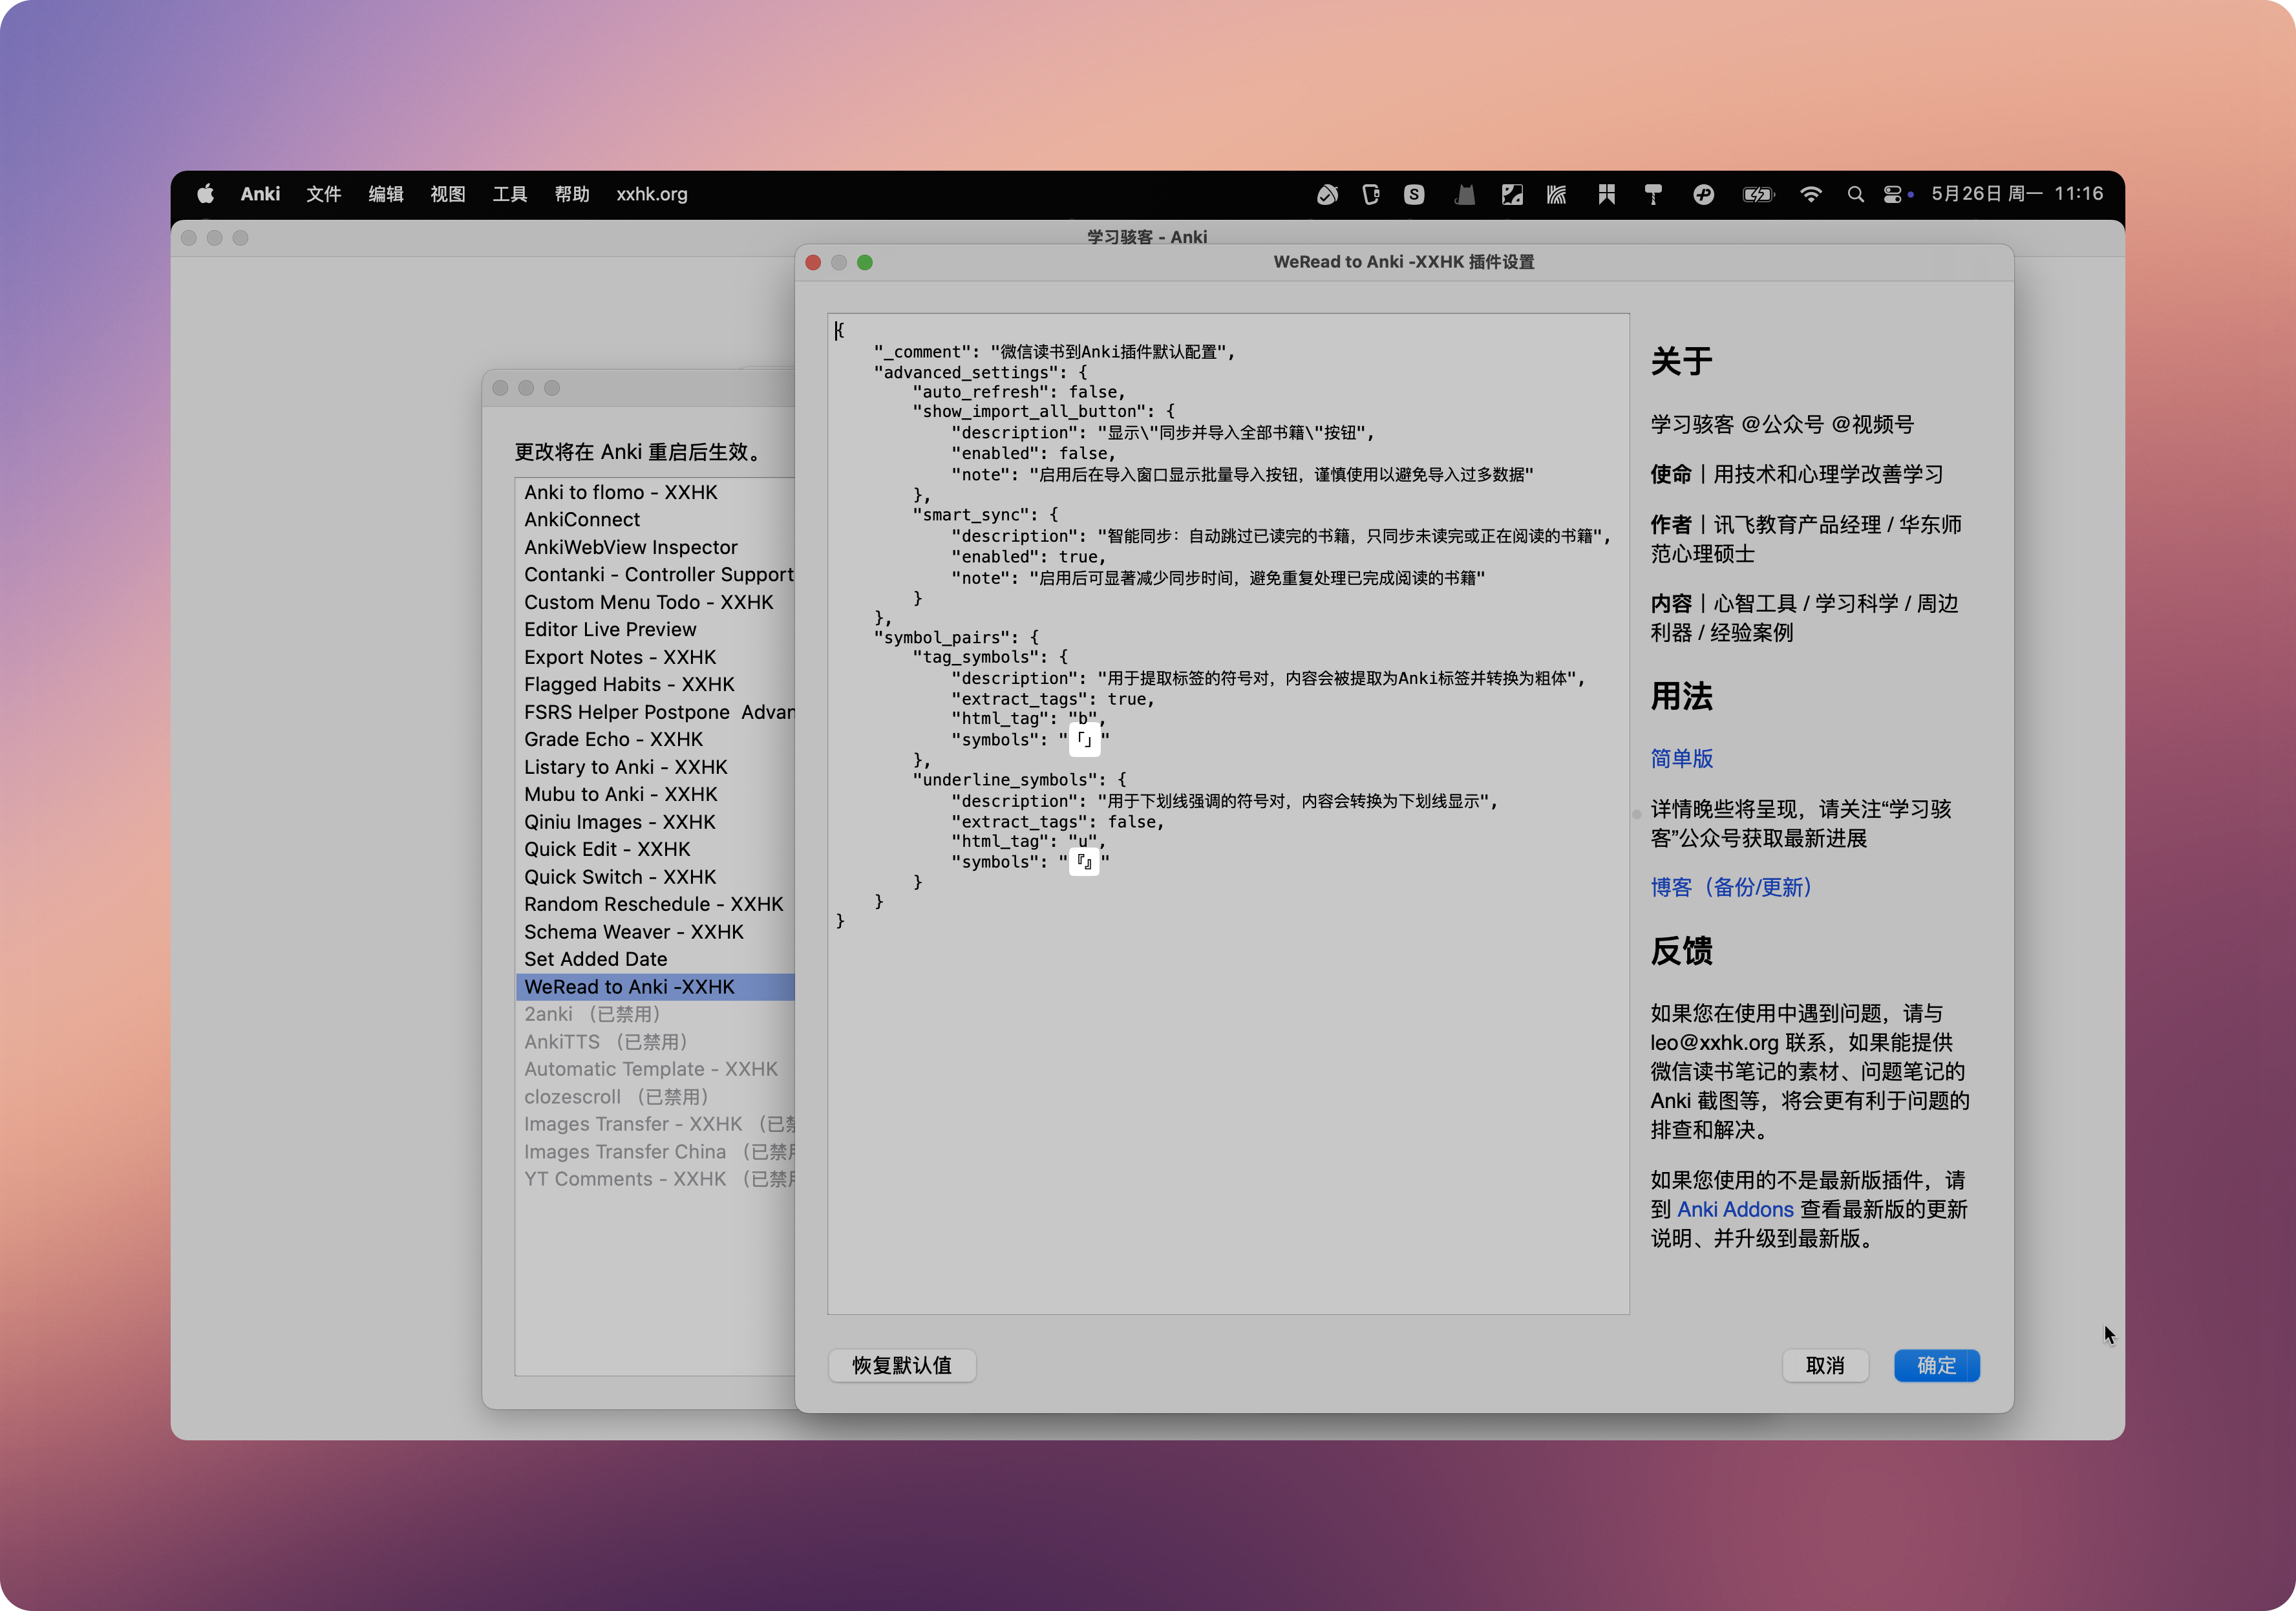Open the Anki Addons link

click(x=1734, y=1209)
